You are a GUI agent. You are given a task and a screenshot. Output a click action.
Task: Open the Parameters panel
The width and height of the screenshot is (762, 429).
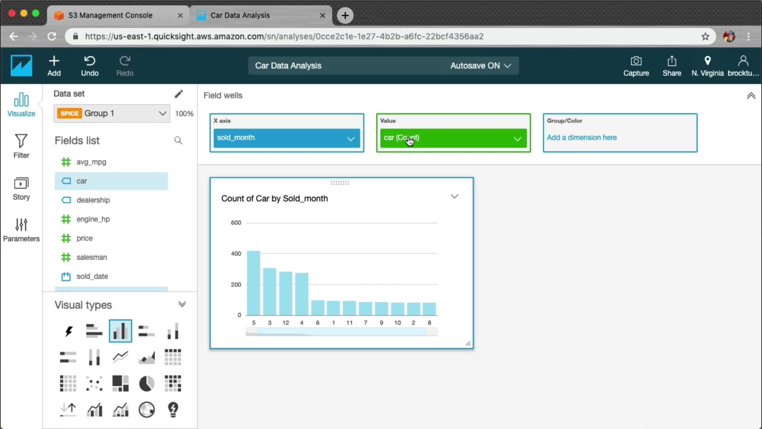[21, 230]
